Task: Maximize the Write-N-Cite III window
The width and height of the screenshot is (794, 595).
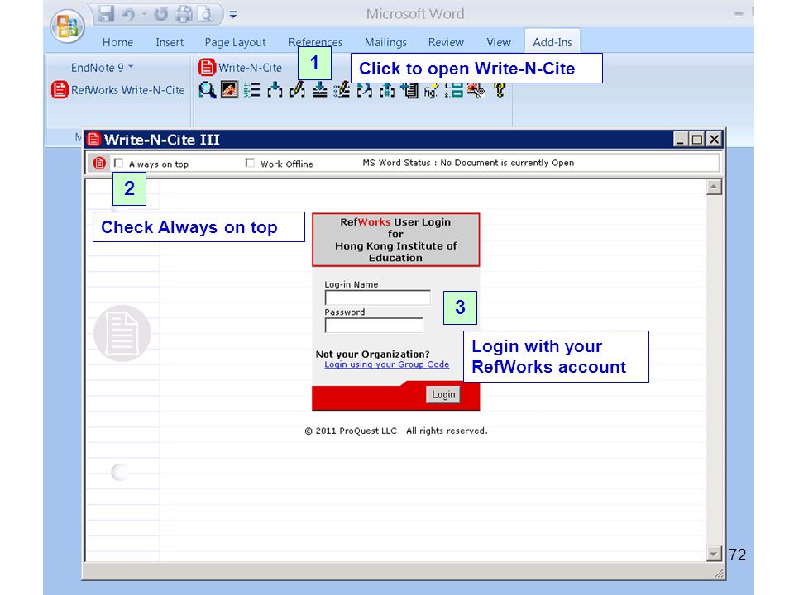Action: coord(697,139)
